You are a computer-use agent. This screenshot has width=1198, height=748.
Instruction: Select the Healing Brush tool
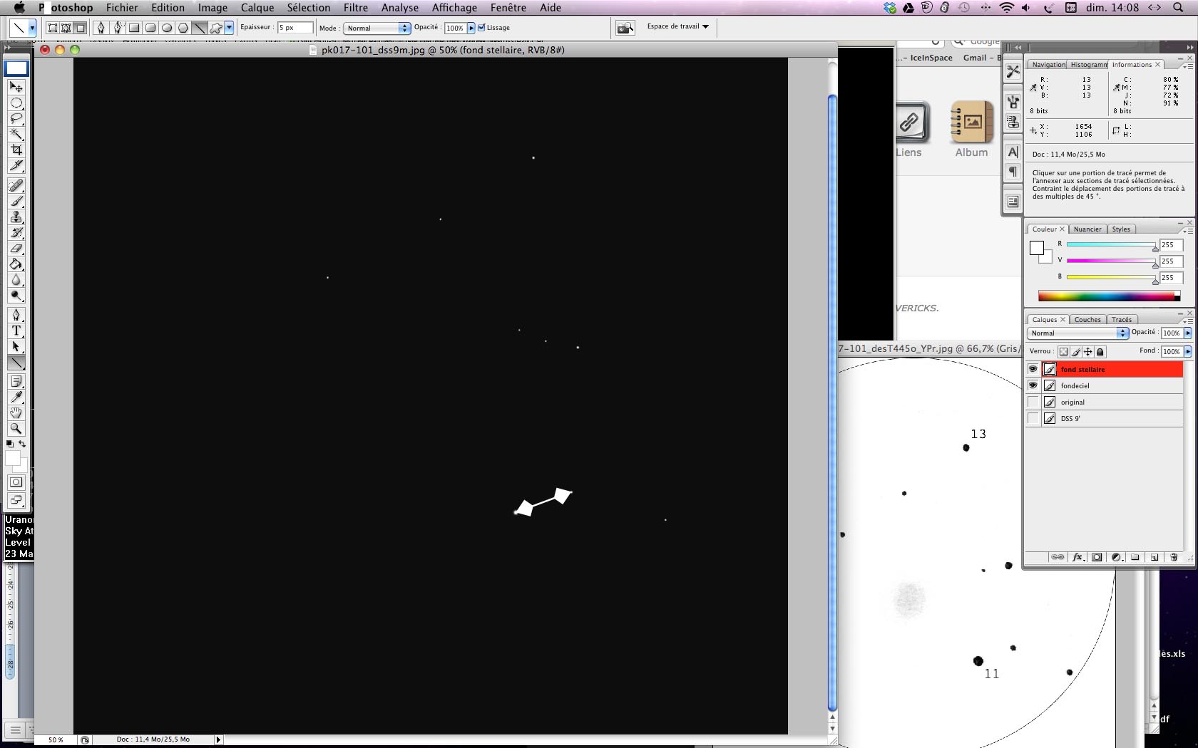(16, 185)
